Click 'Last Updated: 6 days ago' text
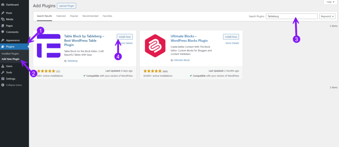This screenshot has height=147, width=339. 119,71
